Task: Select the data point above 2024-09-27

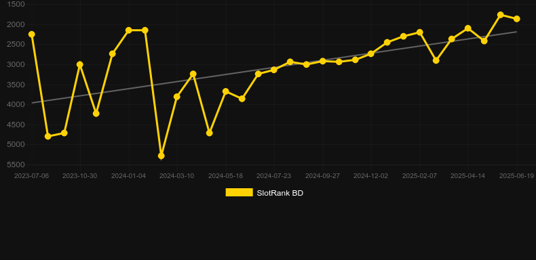Action: (x=322, y=61)
